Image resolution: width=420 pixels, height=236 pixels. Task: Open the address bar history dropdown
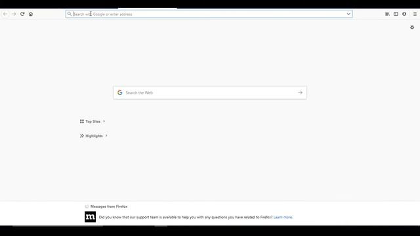coord(348,14)
